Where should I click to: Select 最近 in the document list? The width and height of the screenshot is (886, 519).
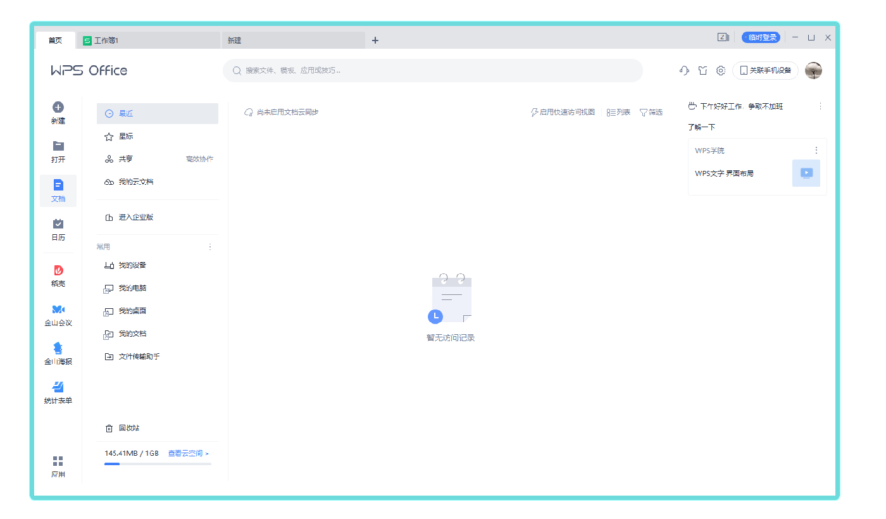158,113
